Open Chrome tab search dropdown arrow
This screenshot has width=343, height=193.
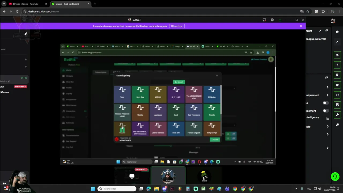point(4,4)
